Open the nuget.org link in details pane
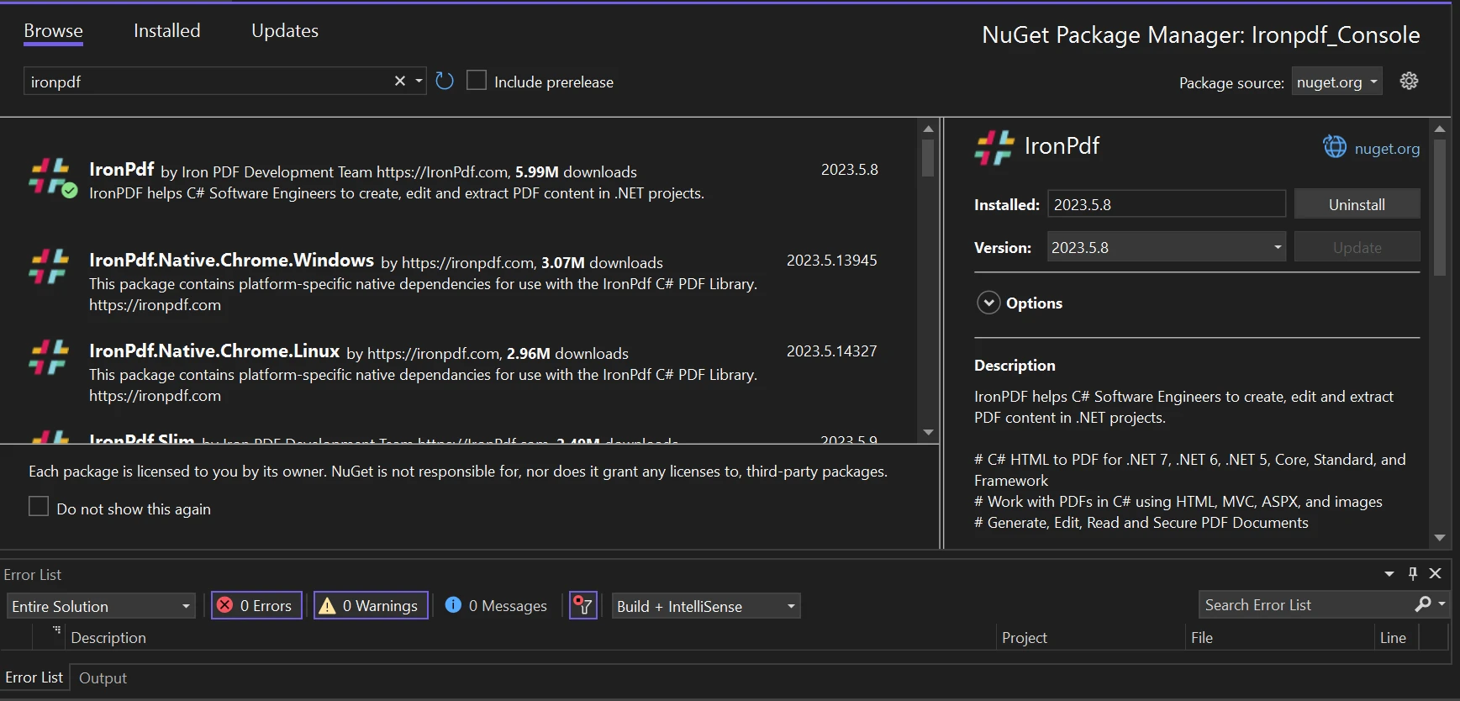 tap(1387, 149)
